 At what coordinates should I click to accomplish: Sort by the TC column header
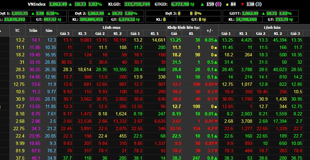(x=17, y=31)
